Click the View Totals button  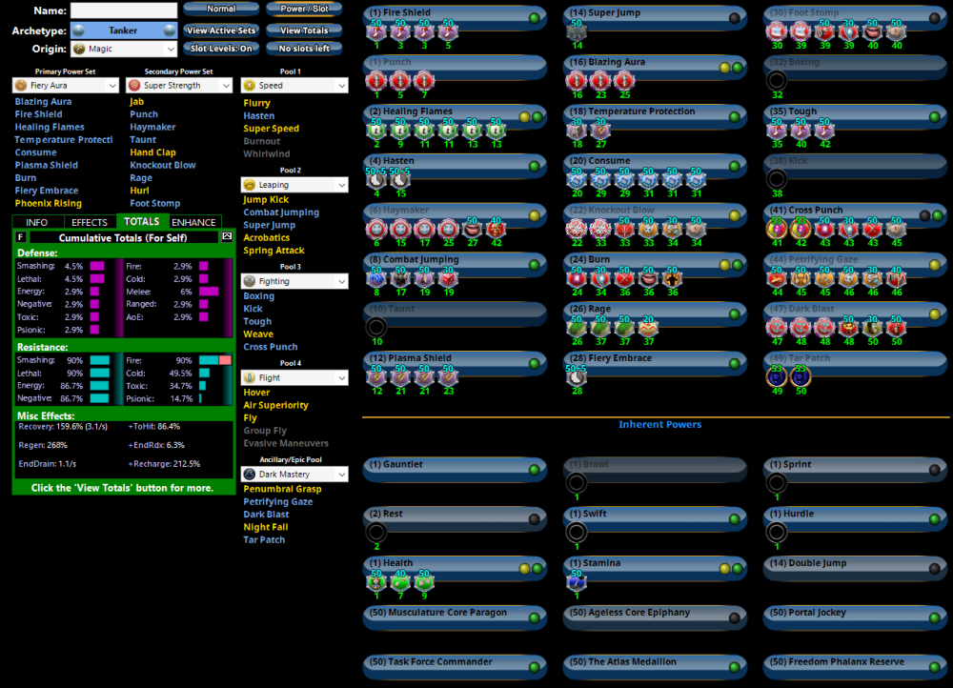point(304,30)
